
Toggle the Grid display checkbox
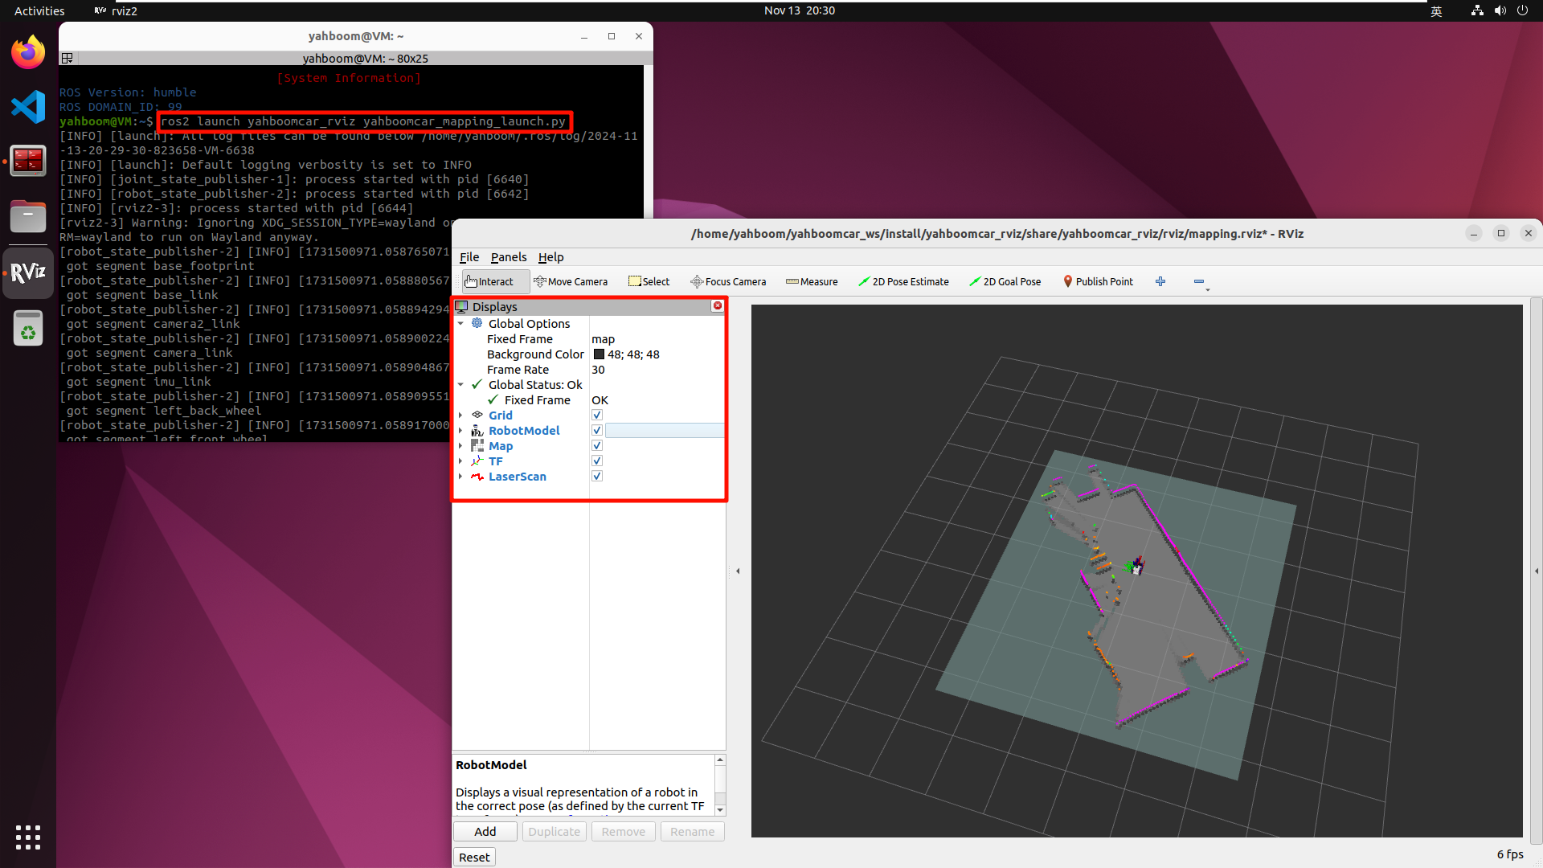[597, 415]
